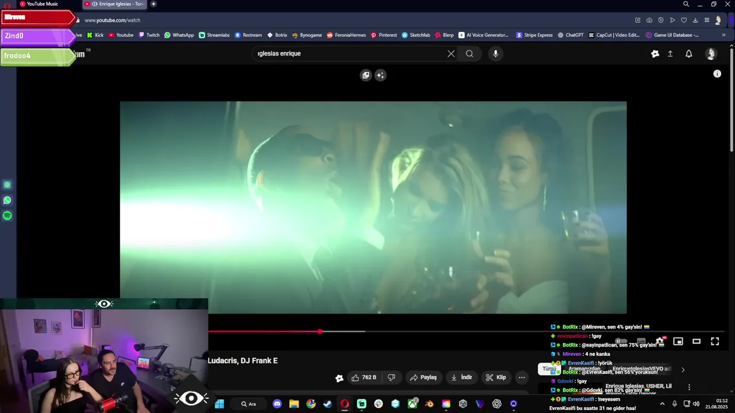Viewport: 735px width, 413px height.
Task: Toggle the autoplay switch
Action: [621, 341]
